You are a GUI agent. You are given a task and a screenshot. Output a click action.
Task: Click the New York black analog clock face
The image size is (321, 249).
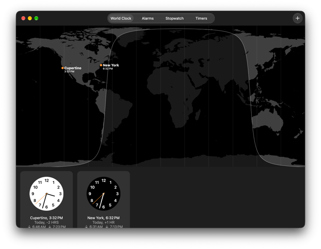click(104, 194)
